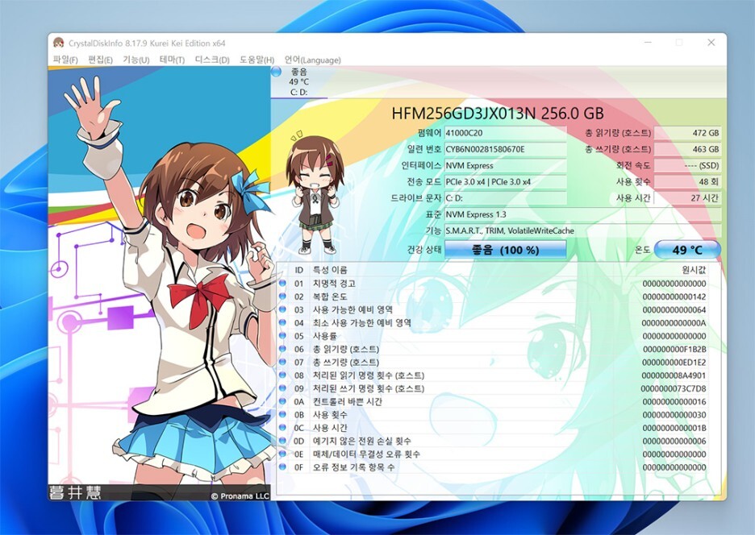Open the 도움말(H) menu

point(257,60)
